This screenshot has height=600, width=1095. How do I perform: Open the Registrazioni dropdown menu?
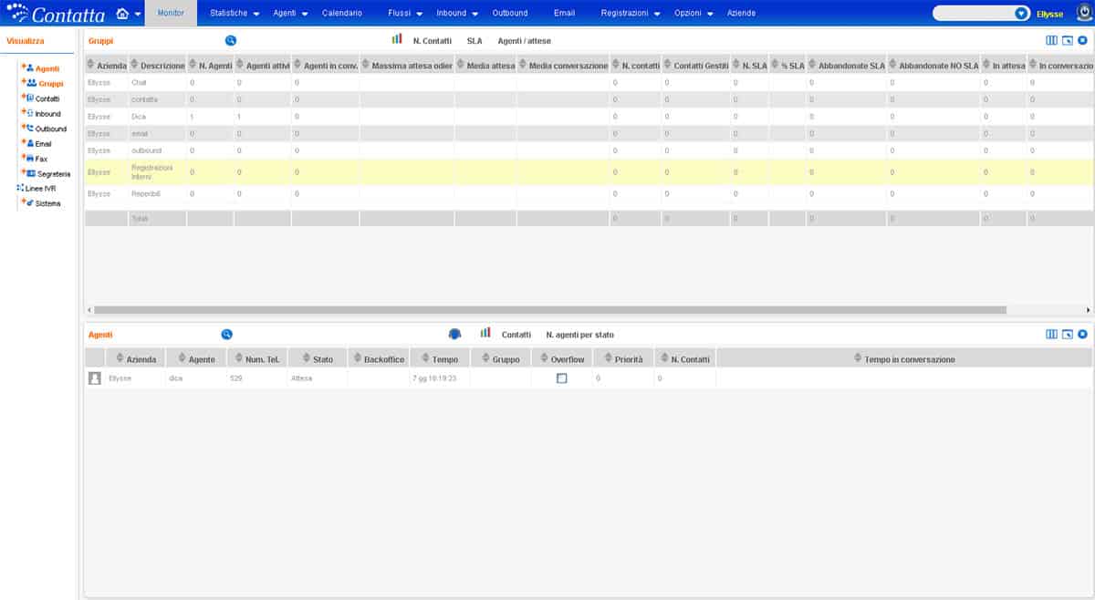[630, 14]
